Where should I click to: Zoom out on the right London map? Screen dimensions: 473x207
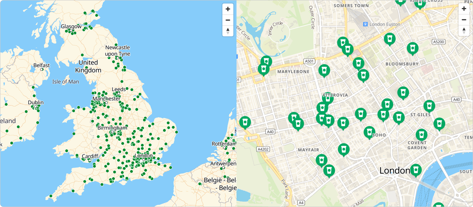(x=464, y=20)
